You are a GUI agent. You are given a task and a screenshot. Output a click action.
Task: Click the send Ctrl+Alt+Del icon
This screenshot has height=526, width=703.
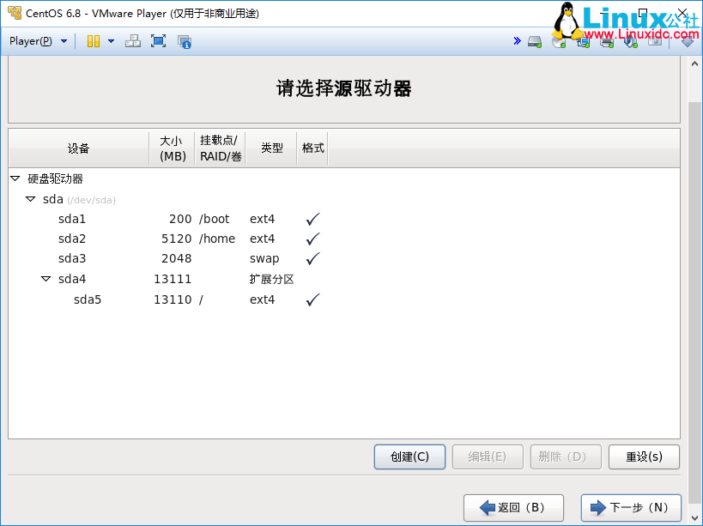coord(133,41)
